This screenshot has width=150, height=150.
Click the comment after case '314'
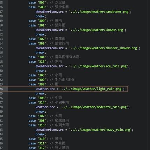(x=59, y=102)
